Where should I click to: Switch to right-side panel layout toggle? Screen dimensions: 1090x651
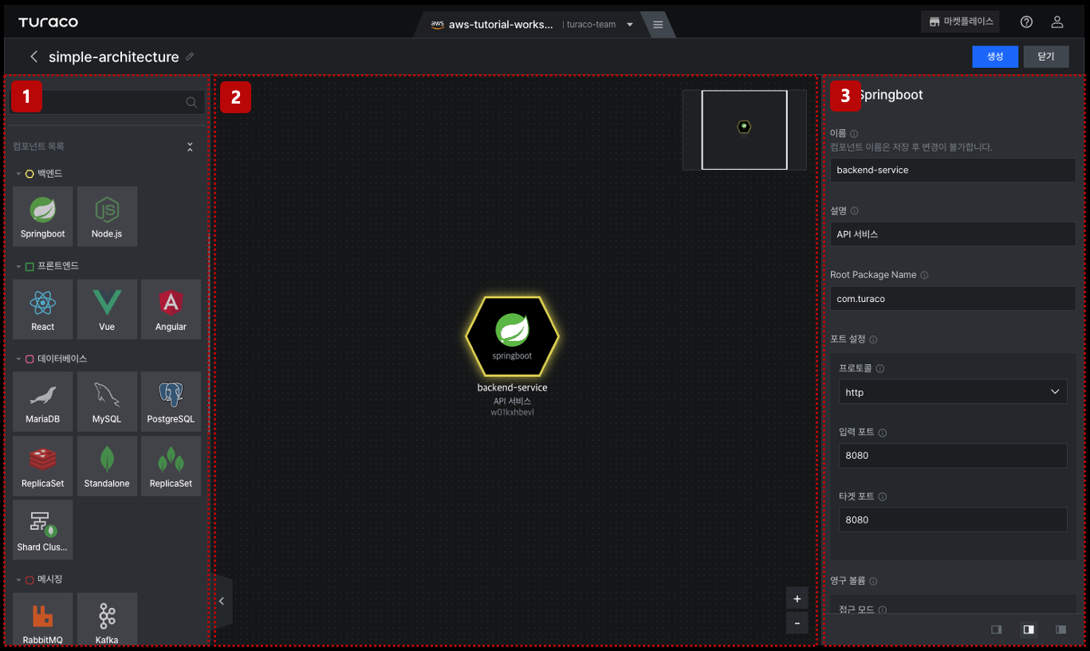pyautogui.click(x=1060, y=629)
